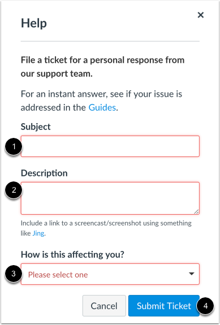Open the Guides link
Image resolution: width=220 pixels, height=325 pixels.
[x=102, y=107]
